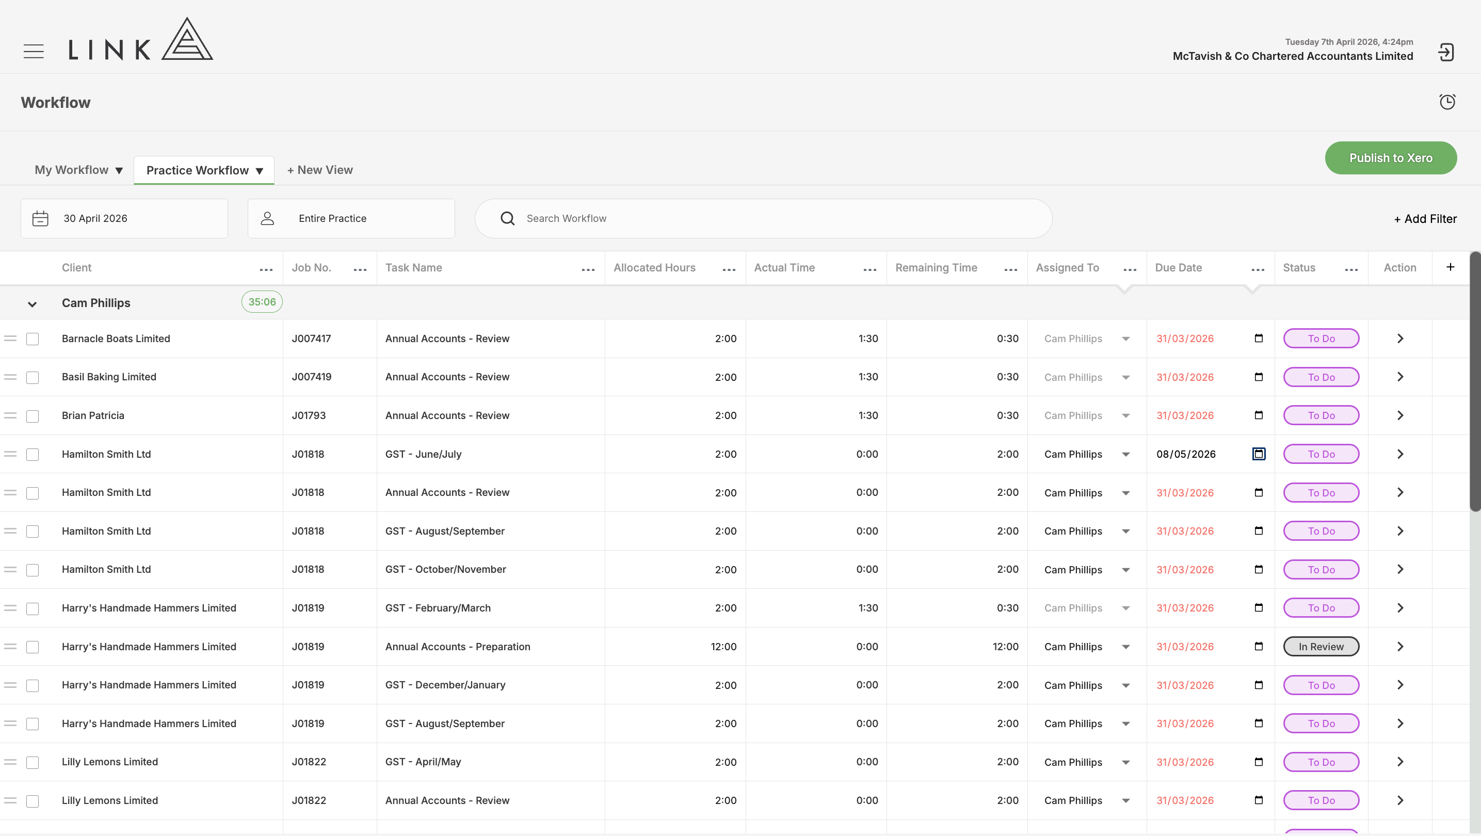The width and height of the screenshot is (1481, 836).
Task: Change To Do status for Barnacle Boats
Action: (1321, 339)
